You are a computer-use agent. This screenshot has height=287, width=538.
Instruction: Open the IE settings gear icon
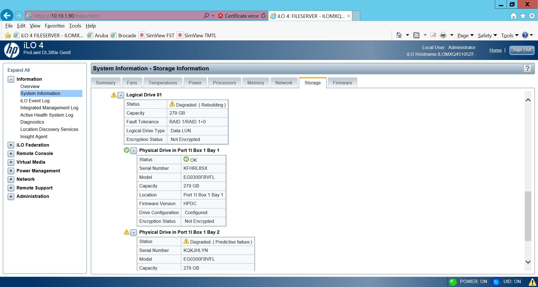(x=532, y=16)
